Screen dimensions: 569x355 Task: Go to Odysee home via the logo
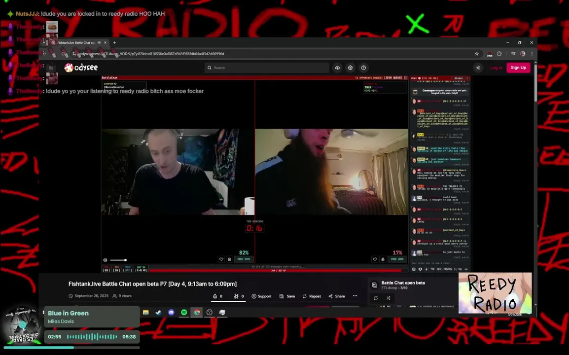[x=81, y=68]
